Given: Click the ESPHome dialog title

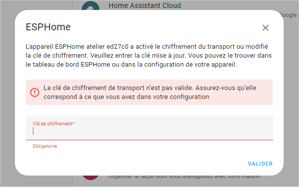Looking at the screenshot, I should (x=48, y=27).
